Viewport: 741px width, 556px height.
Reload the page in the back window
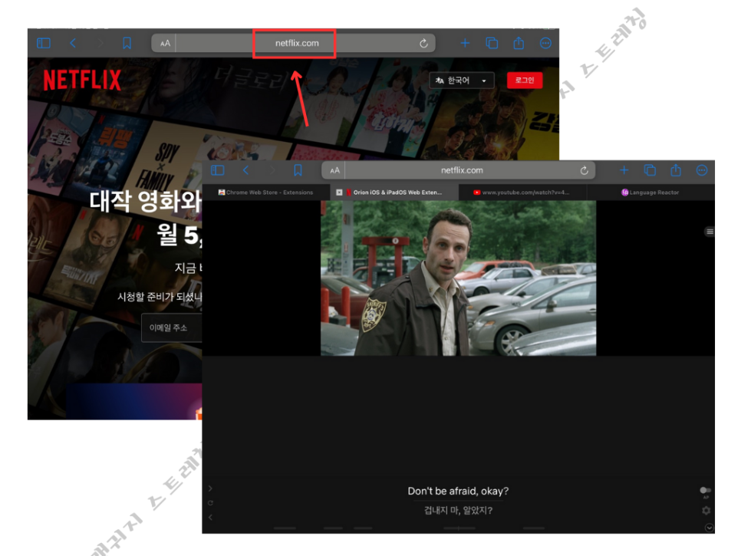[x=423, y=44]
